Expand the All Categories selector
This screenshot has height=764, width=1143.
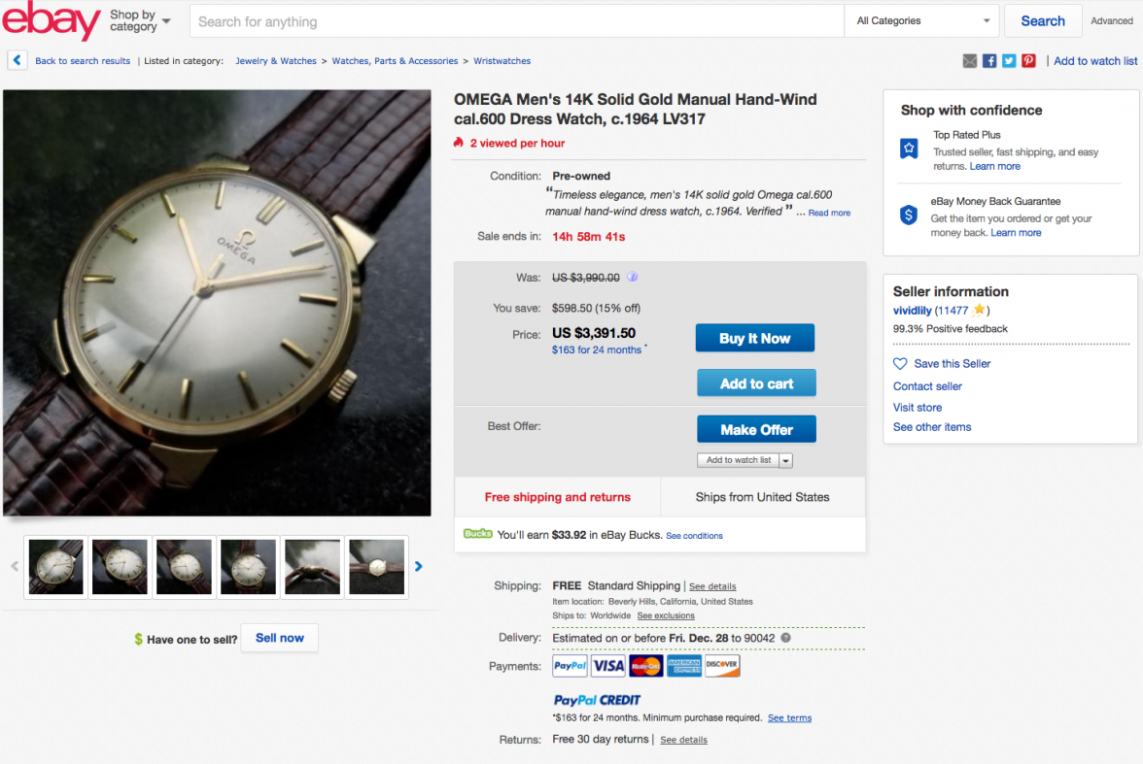(x=922, y=21)
